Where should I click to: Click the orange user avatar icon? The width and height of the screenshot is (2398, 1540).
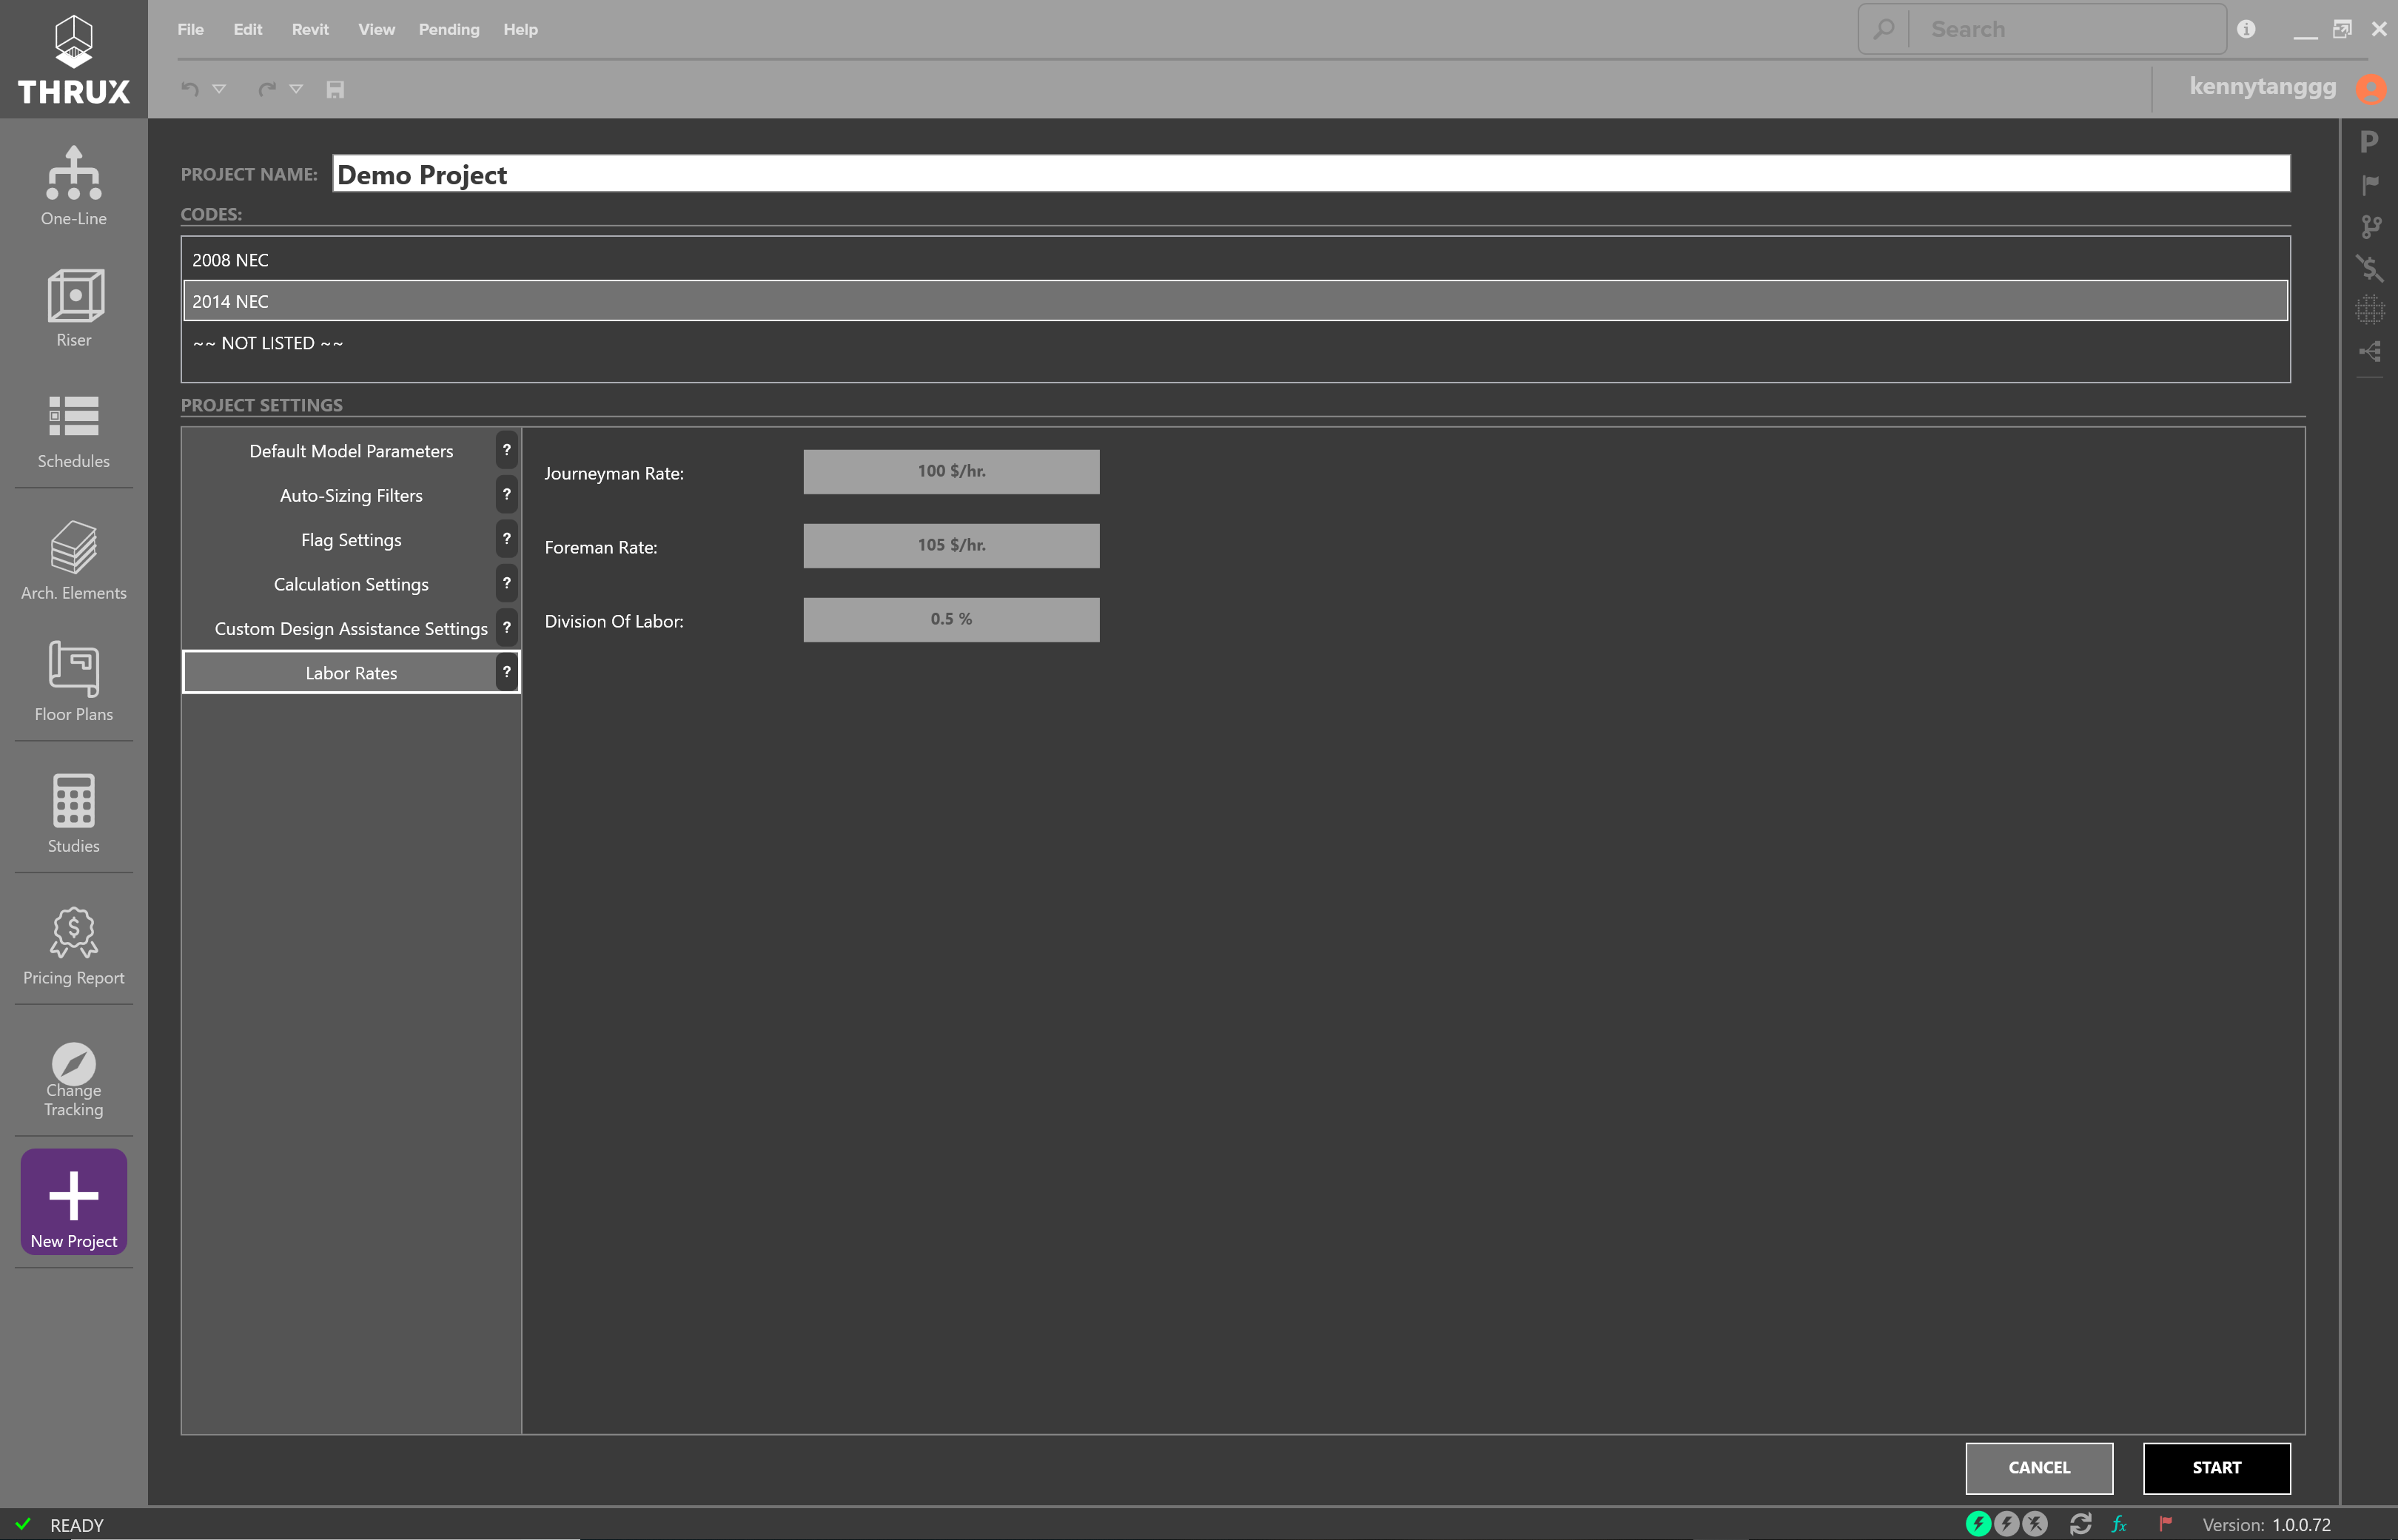point(2371,89)
